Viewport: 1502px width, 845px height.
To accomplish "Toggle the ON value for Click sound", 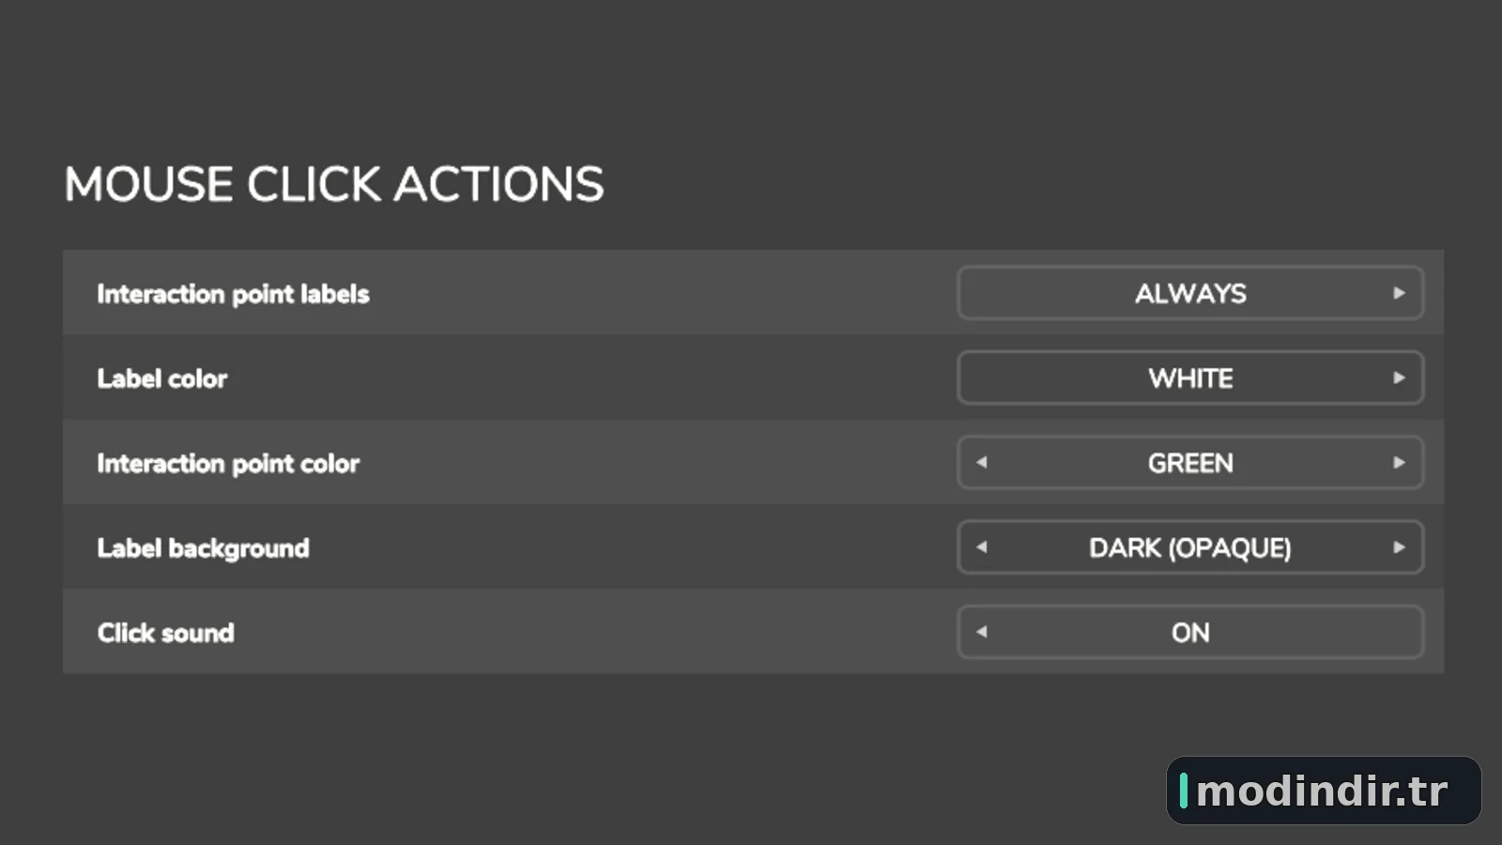I will [x=1190, y=632].
